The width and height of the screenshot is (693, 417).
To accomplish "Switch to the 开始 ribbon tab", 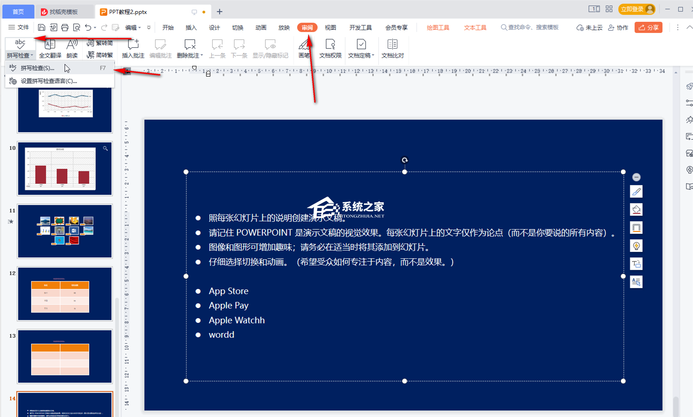I will (168, 28).
